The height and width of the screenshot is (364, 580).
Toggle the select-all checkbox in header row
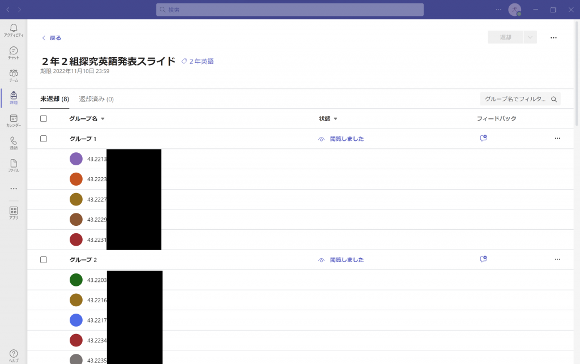[44, 119]
